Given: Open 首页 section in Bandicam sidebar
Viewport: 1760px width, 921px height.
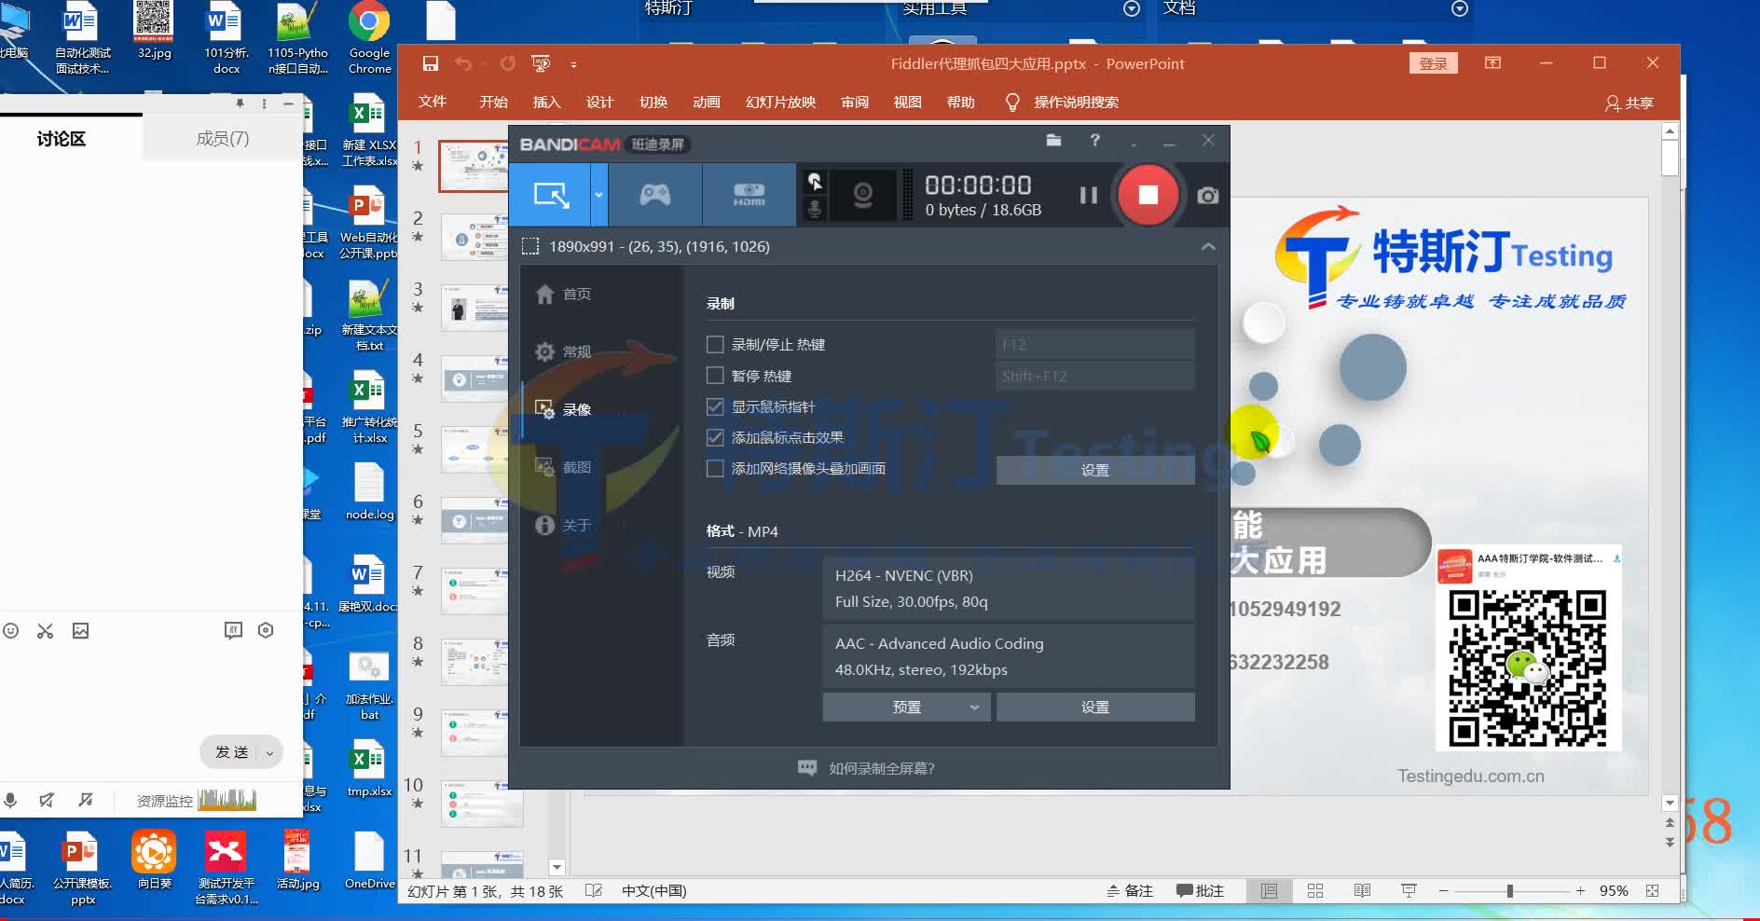Looking at the screenshot, I should pos(564,294).
